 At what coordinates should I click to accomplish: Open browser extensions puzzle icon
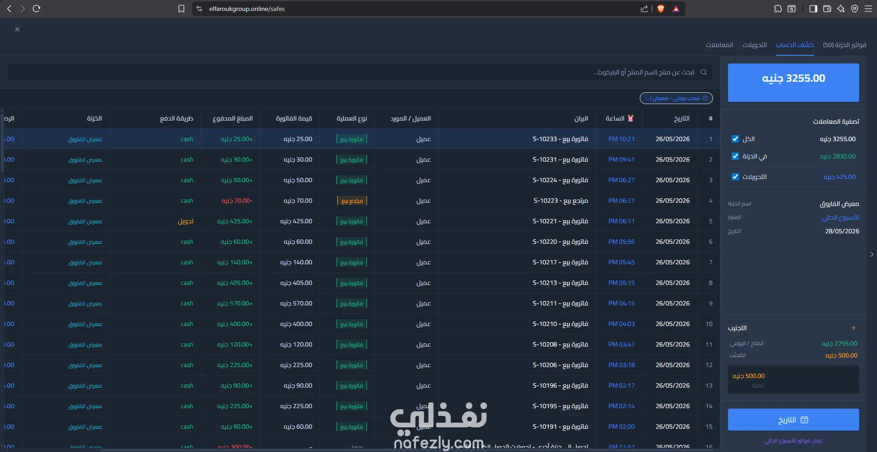tap(778, 9)
